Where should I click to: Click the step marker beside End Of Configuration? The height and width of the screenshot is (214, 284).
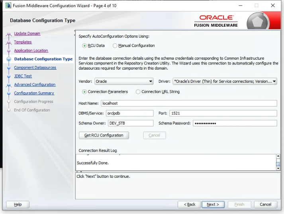8,110
